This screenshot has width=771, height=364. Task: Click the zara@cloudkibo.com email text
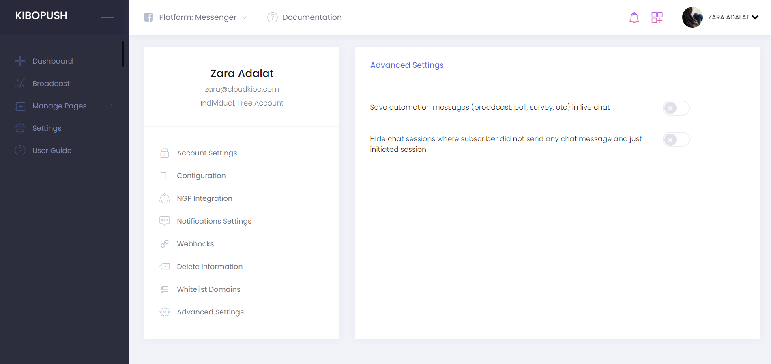pos(242,89)
